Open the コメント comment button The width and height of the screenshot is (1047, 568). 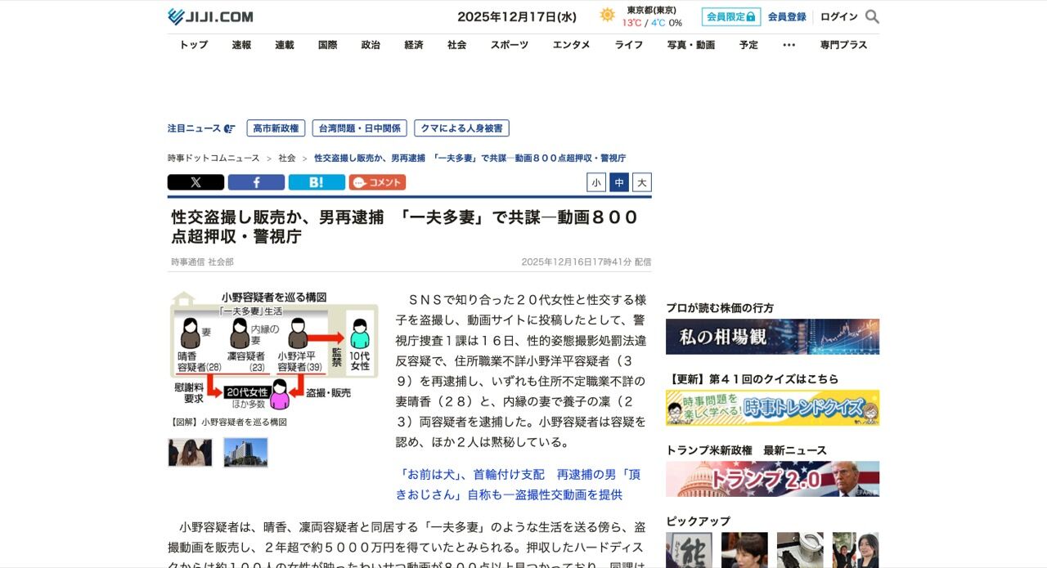click(x=377, y=182)
